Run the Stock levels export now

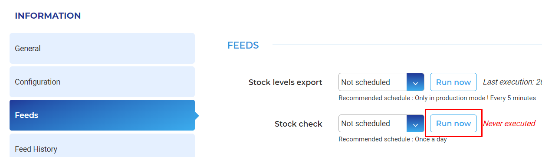[453, 82]
